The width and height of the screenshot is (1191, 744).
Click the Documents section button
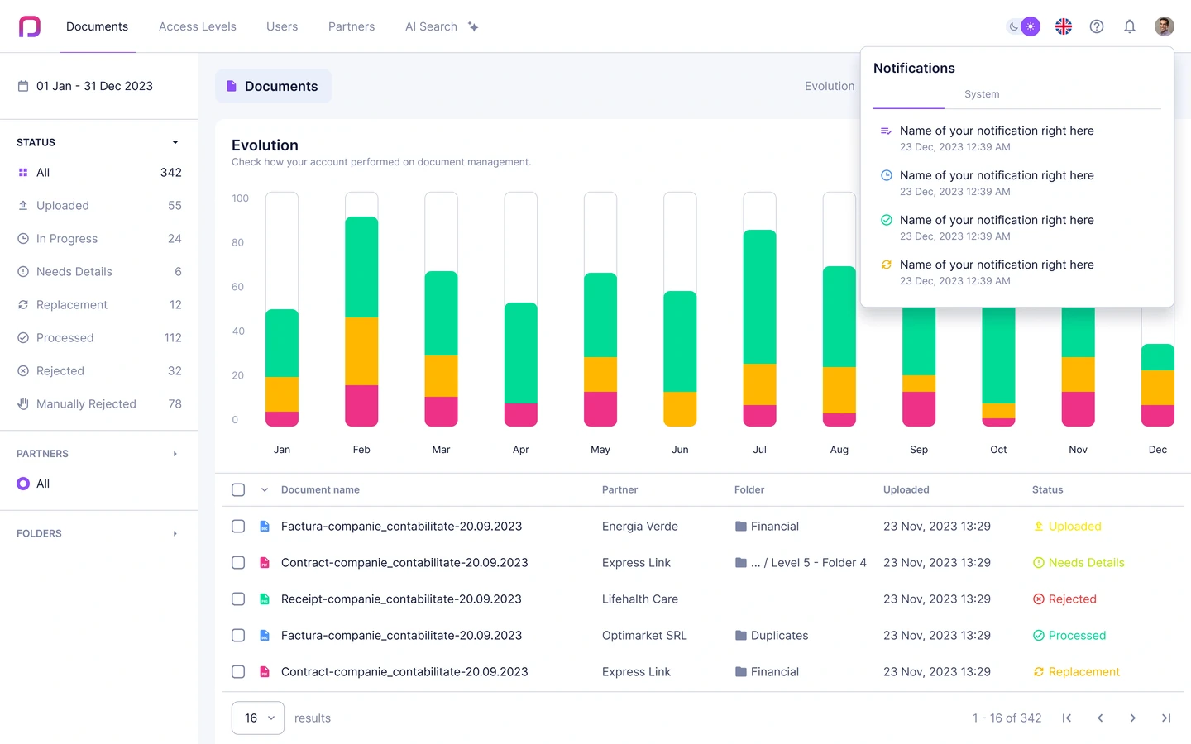tap(273, 86)
